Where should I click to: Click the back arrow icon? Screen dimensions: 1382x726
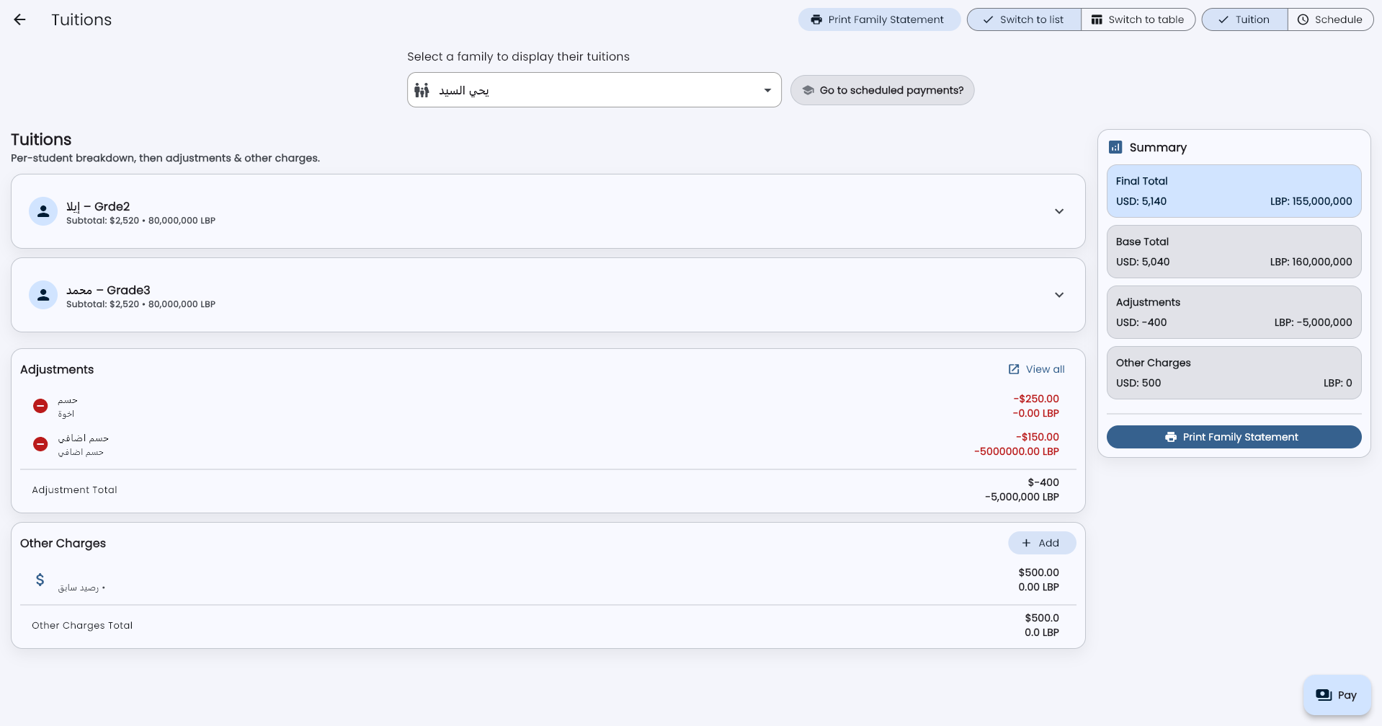click(x=20, y=19)
